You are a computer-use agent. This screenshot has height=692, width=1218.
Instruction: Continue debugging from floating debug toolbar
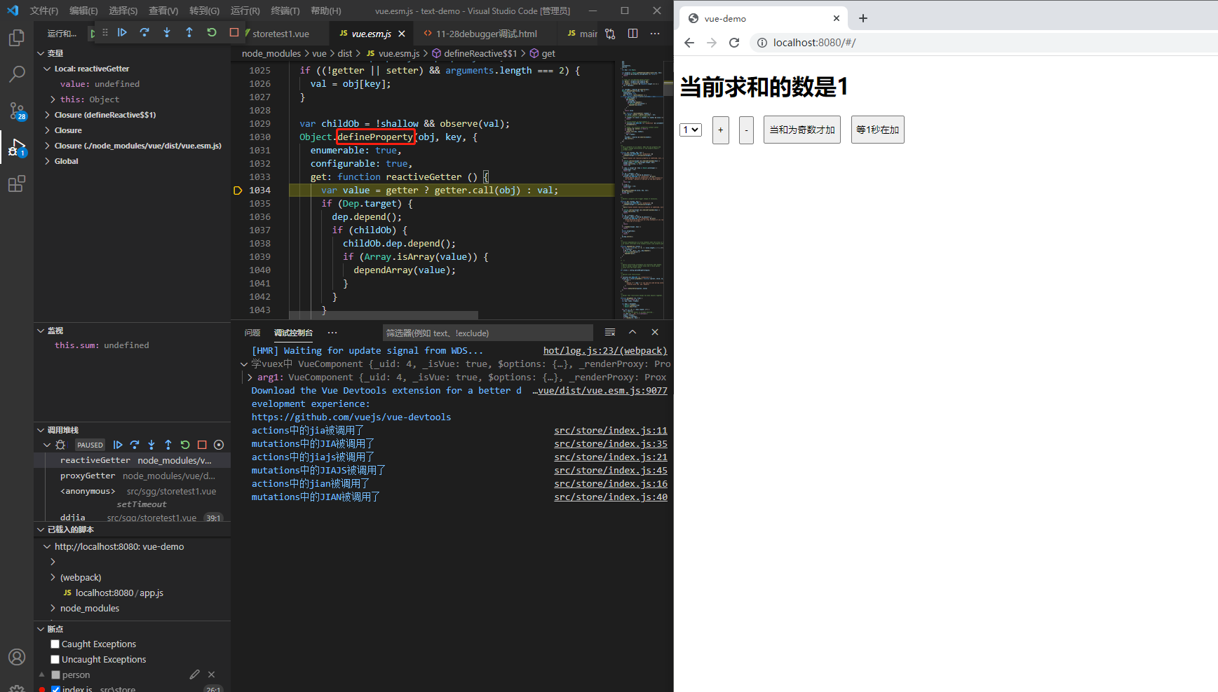coord(122,32)
